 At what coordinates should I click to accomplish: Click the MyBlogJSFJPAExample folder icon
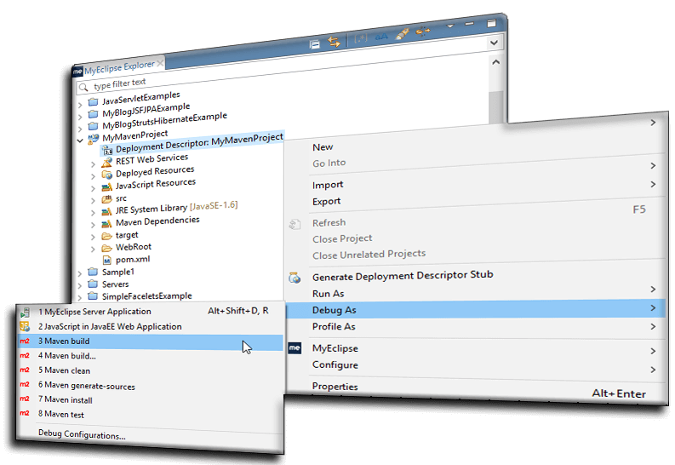tap(93, 114)
